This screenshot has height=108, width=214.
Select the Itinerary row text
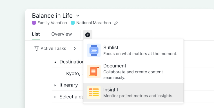tap(69, 85)
